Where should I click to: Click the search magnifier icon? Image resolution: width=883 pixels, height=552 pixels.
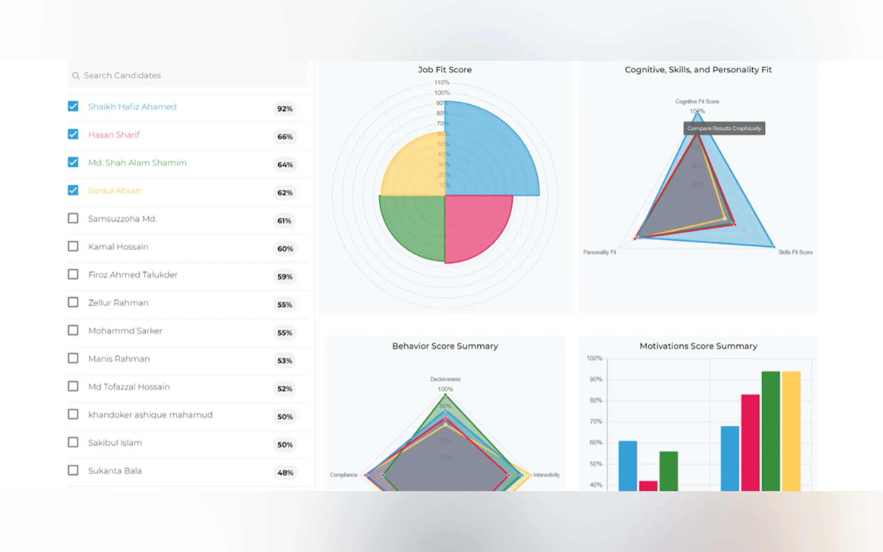tap(75, 75)
